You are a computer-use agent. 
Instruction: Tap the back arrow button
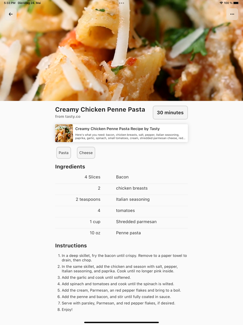click(x=11, y=14)
